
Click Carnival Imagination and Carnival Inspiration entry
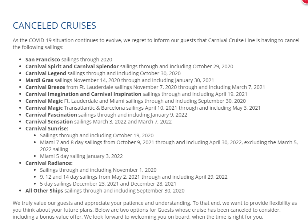[x=136, y=94]
